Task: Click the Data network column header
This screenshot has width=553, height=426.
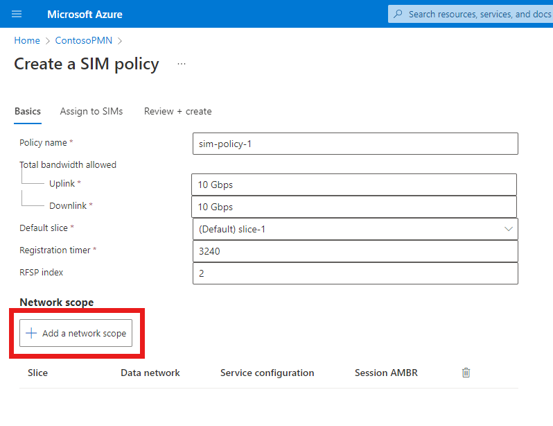Action: click(x=150, y=373)
